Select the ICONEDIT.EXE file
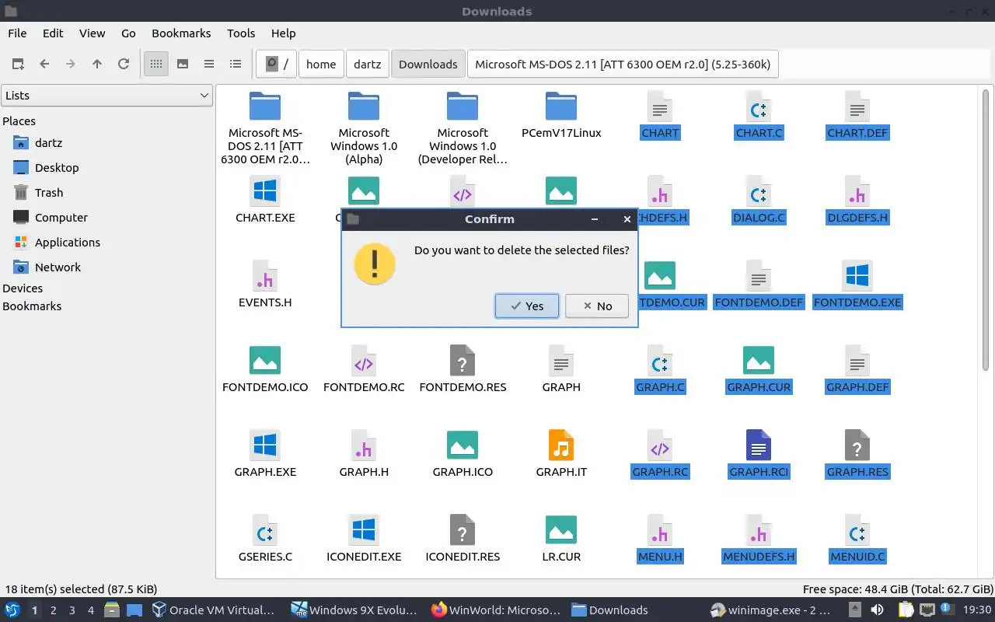 pyautogui.click(x=364, y=539)
